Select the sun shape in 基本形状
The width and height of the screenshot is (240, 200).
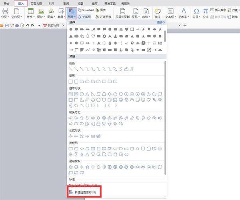tap(160, 100)
